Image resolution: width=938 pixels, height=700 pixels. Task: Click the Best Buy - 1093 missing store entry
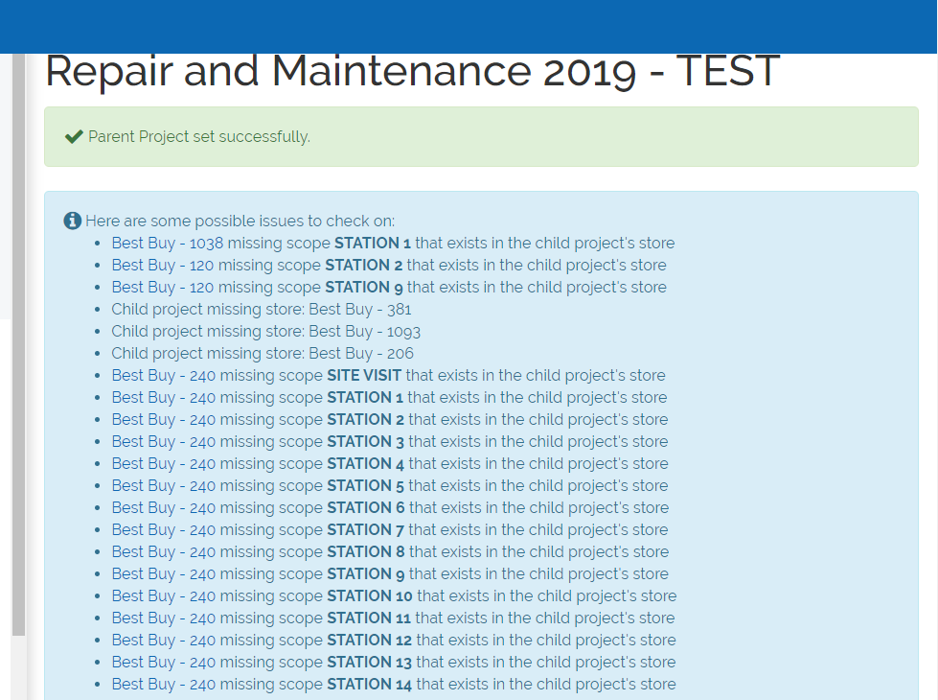click(265, 332)
